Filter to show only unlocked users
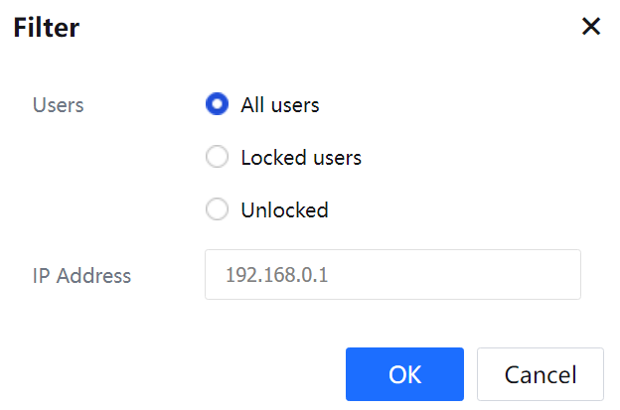This screenshot has height=410, width=620. click(217, 209)
